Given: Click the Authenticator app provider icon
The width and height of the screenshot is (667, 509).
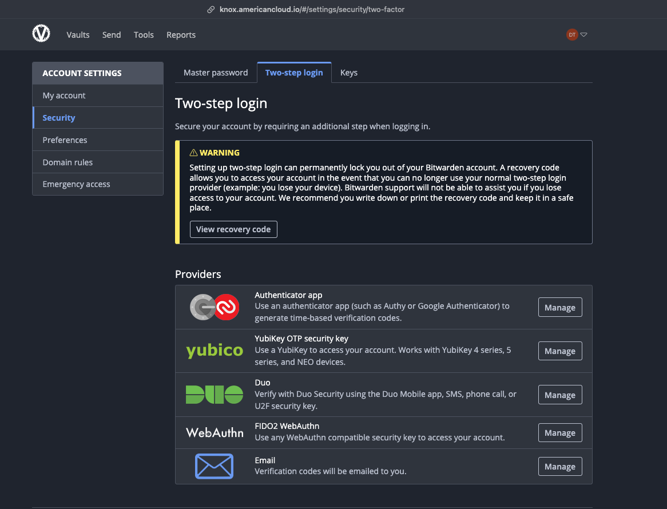Looking at the screenshot, I should 215,307.
